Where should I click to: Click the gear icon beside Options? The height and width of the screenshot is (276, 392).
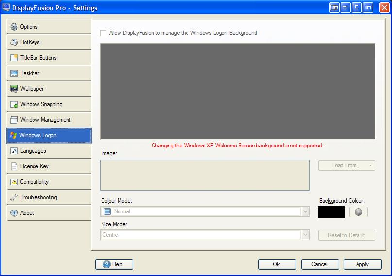click(x=14, y=27)
